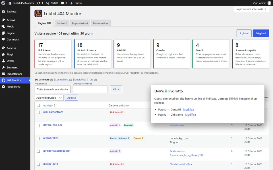Click the Diretti 4 badge
This screenshot has height=170, width=273.
click(128, 125)
